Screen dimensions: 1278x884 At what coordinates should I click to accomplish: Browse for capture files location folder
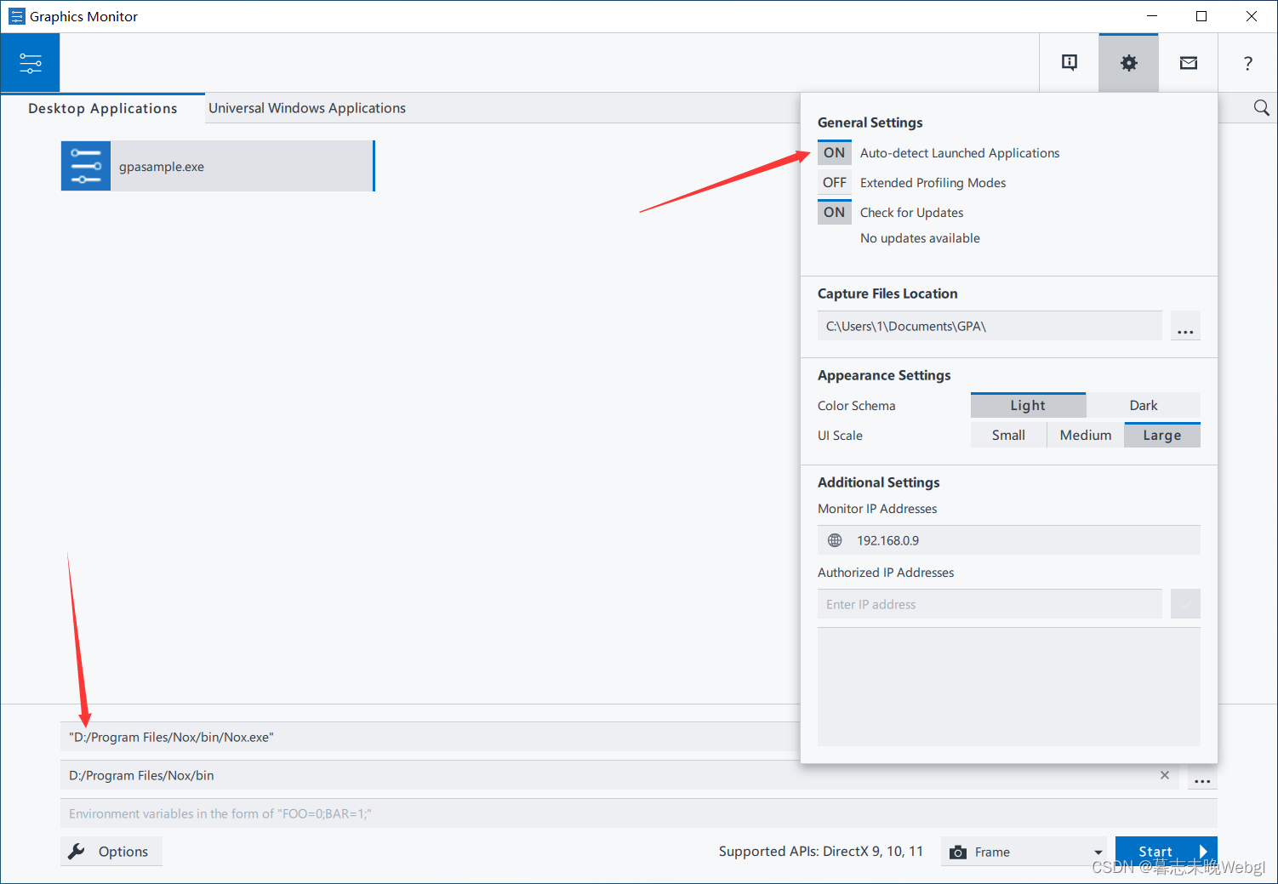[1185, 326]
